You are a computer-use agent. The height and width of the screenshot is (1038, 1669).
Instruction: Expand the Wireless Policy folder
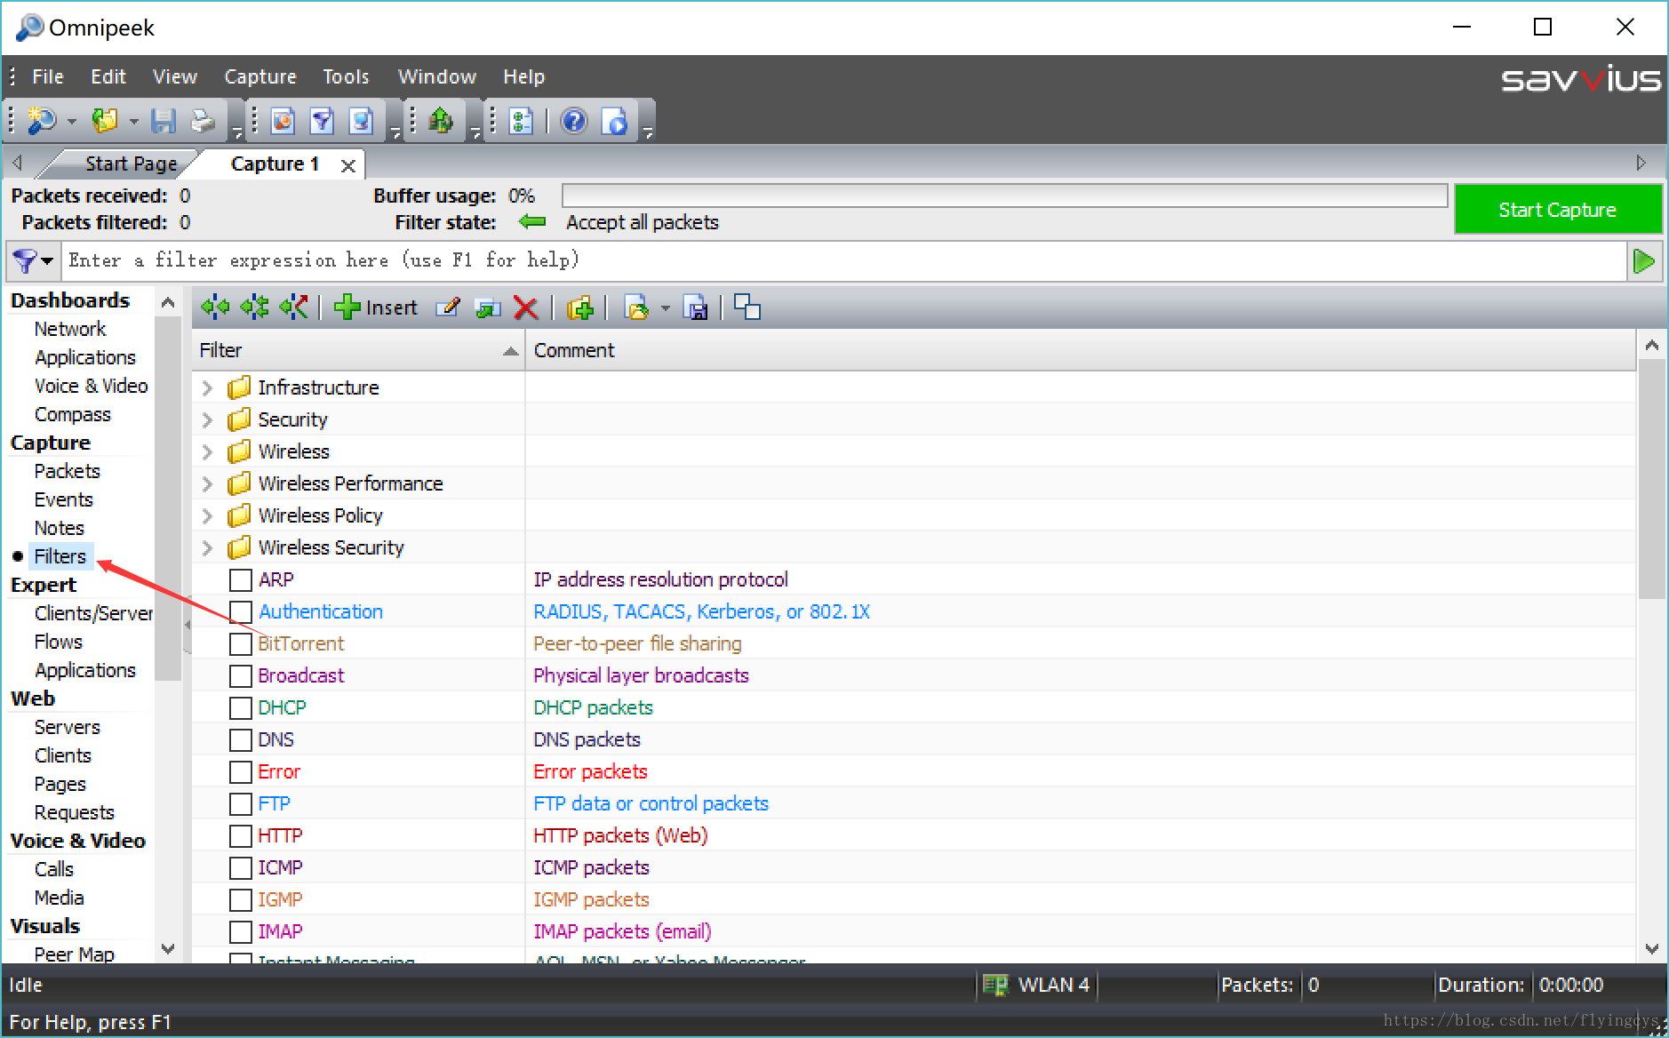pos(207,515)
